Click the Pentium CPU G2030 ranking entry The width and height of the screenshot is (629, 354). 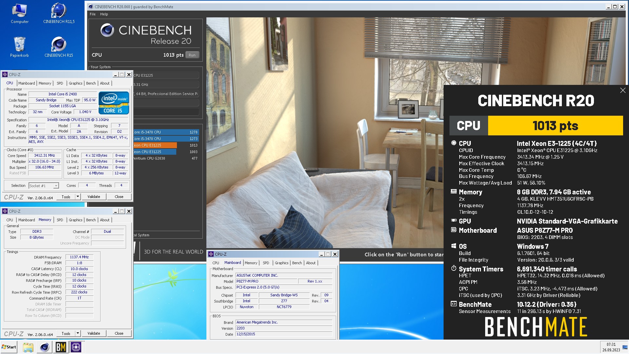(x=166, y=158)
